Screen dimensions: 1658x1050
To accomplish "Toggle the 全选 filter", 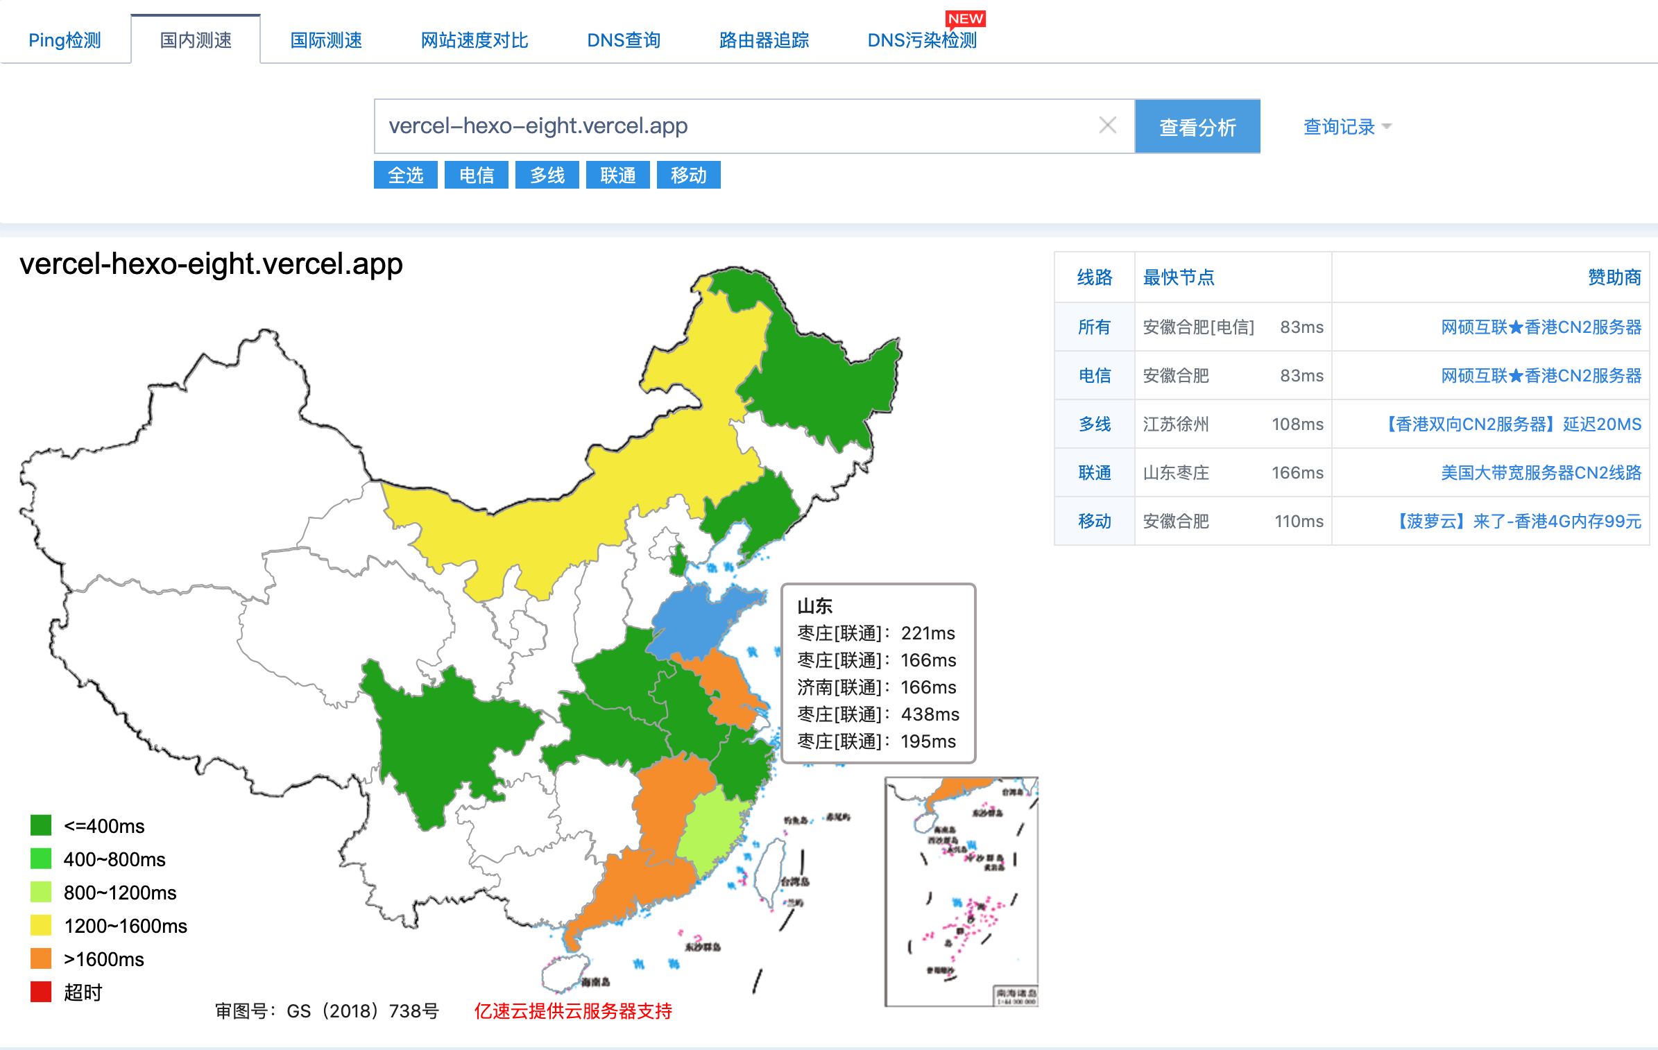I will point(406,175).
